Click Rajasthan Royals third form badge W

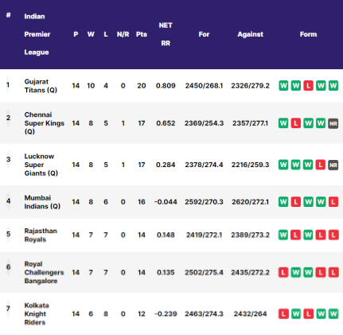308,235
